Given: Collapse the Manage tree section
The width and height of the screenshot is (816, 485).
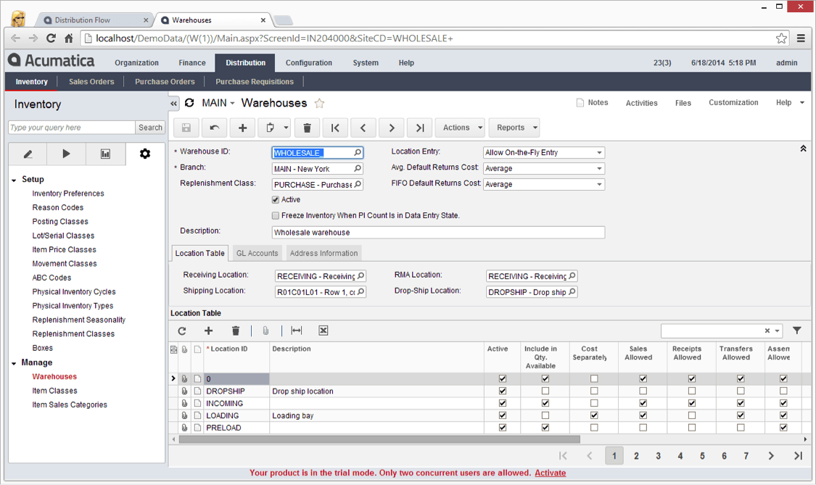Looking at the screenshot, I should tap(14, 363).
